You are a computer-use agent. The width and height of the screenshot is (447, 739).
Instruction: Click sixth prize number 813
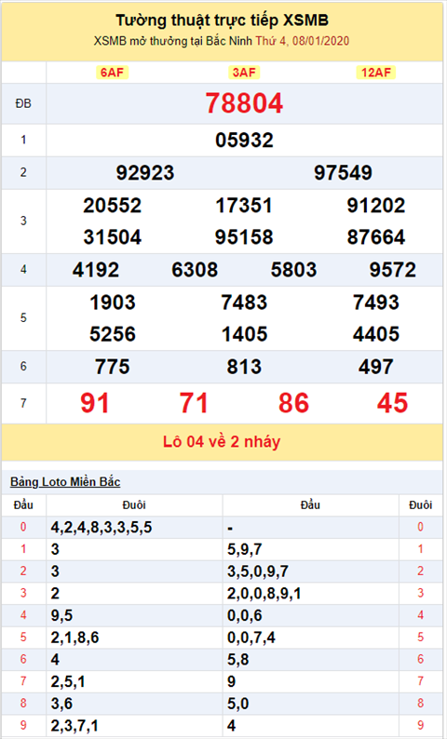tap(244, 367)
